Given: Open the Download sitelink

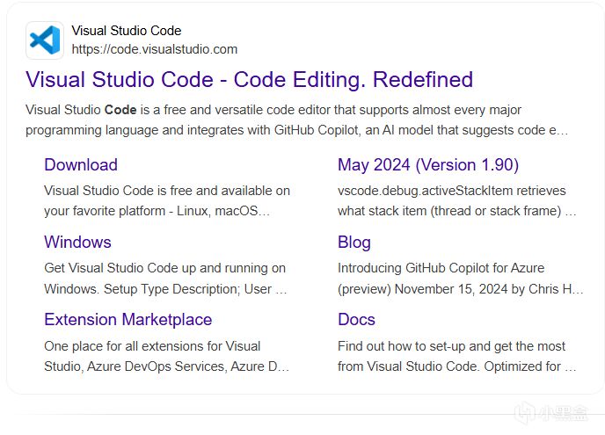Looking at the screenshot, I should click(x=80, y=164).
